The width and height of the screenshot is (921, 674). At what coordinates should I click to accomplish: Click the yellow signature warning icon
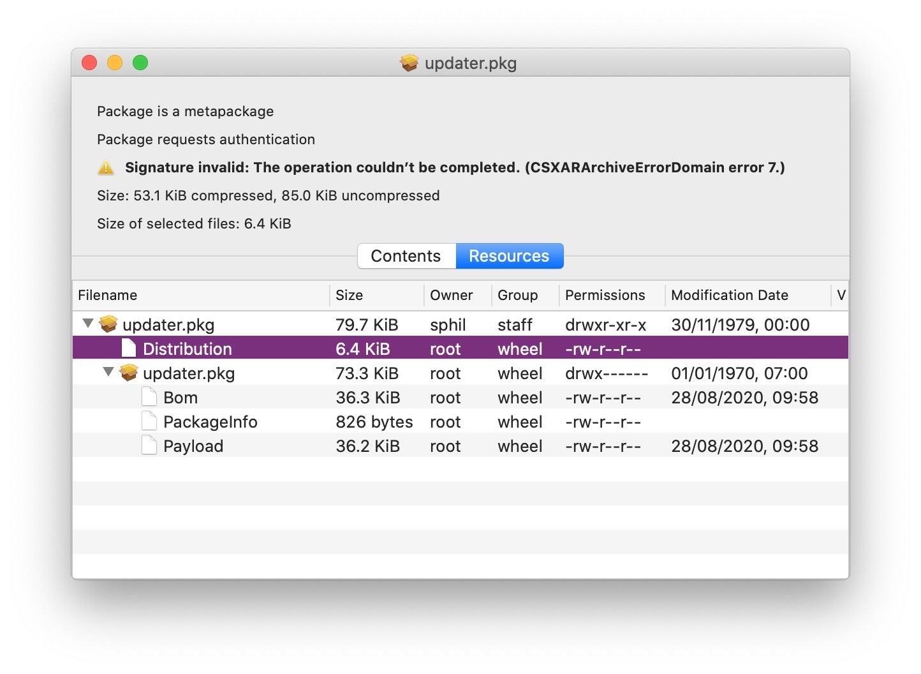coord(106,168)
